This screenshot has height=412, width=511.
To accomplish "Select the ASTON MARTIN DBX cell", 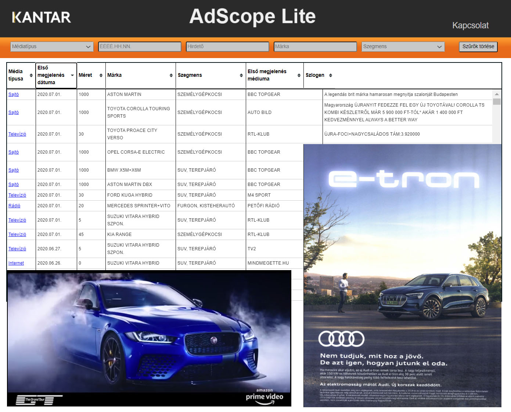I will click(141, 184).
